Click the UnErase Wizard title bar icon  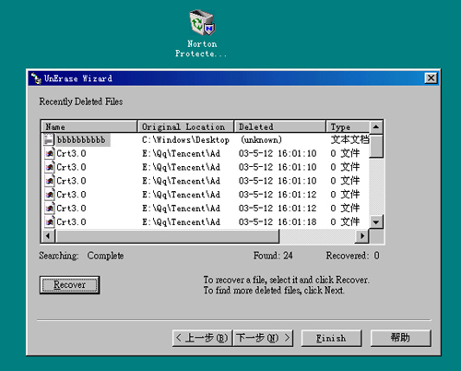coord(36,78)
